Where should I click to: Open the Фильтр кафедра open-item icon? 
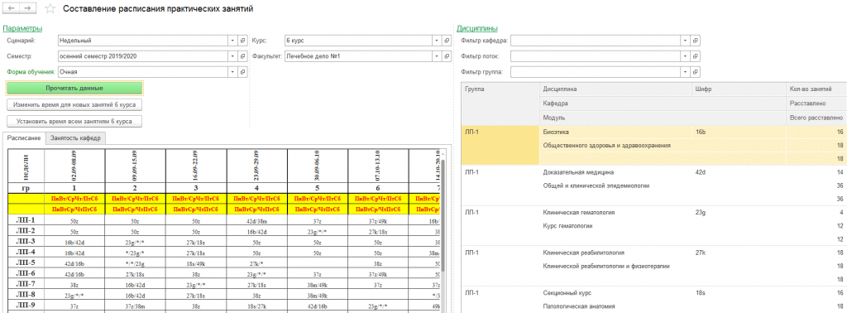[x=696, y=41]
